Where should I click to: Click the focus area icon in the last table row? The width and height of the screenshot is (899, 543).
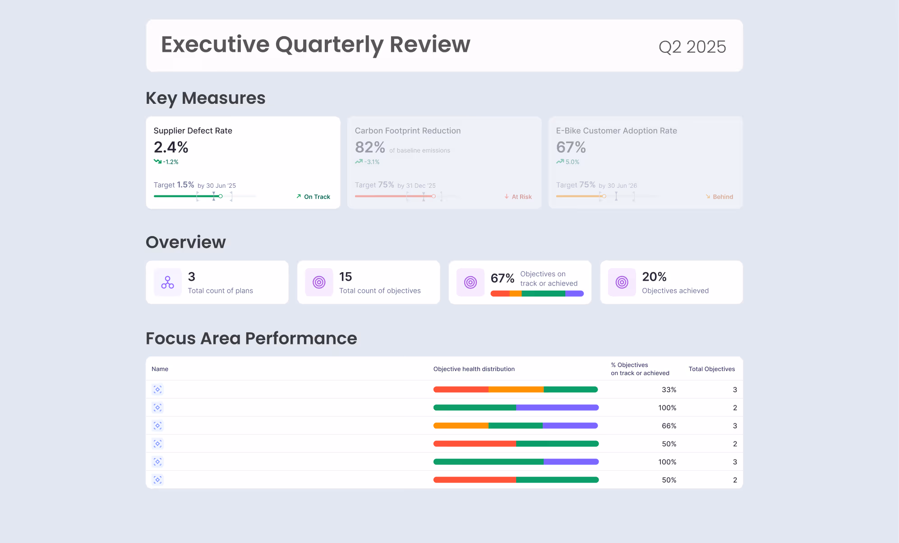tap(157, 479)
